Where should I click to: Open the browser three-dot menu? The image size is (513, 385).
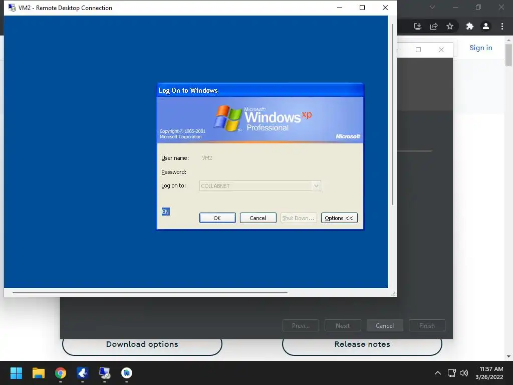pyautogui.click(x=502, y=26)
